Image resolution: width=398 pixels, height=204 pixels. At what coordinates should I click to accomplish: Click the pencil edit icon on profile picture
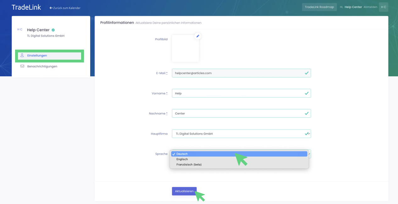198,36
